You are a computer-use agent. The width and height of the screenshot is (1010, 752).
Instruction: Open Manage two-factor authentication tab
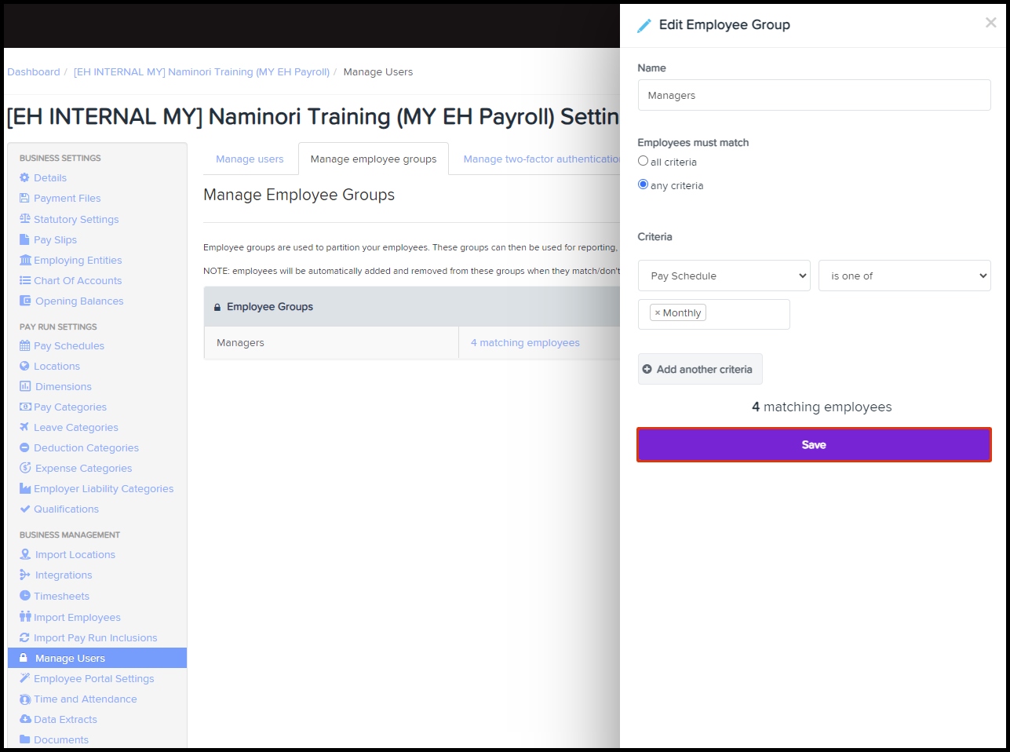point(541,159)
